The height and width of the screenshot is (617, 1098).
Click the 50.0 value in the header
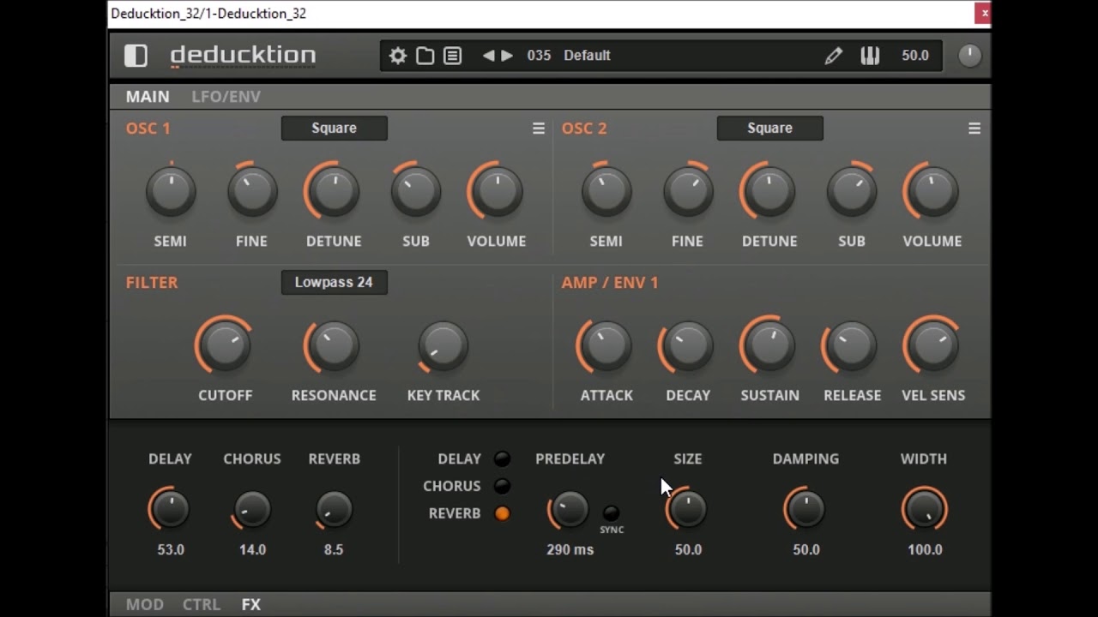point(914,56)
